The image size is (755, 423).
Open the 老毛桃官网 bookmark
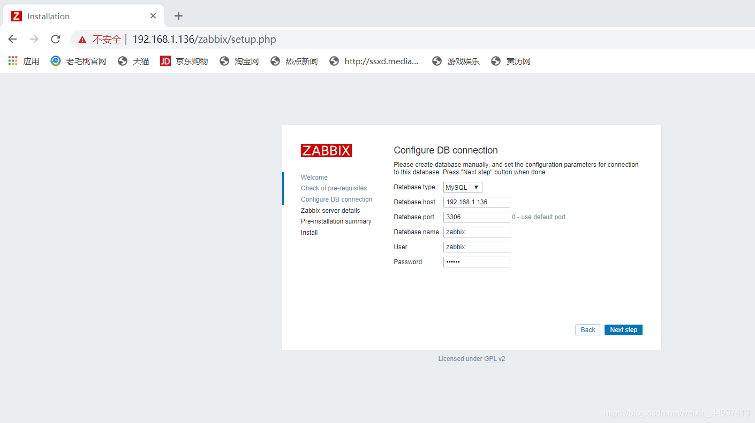tap(79, 61)
